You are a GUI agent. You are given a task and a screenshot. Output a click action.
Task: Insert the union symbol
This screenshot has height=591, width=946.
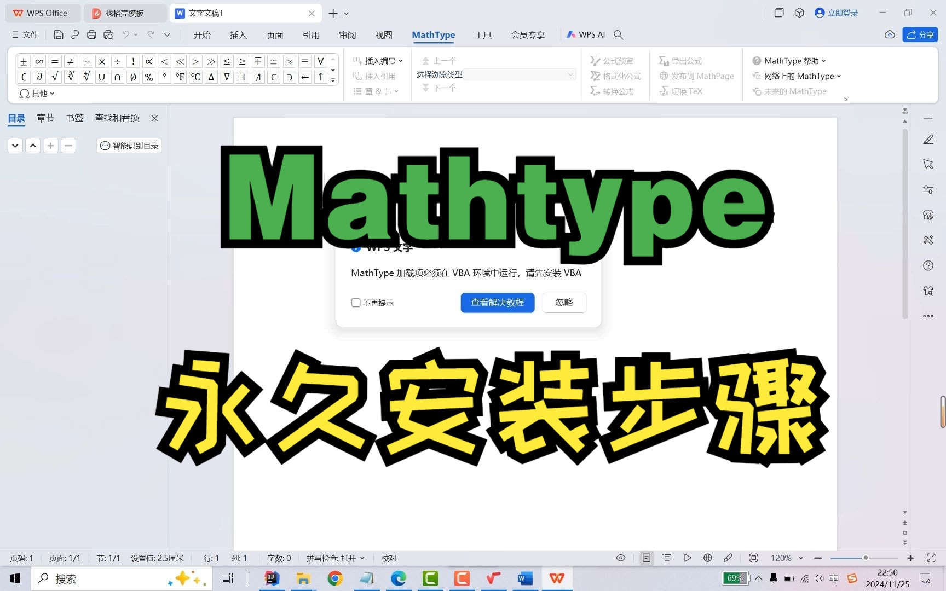click(x=102, y=77)
